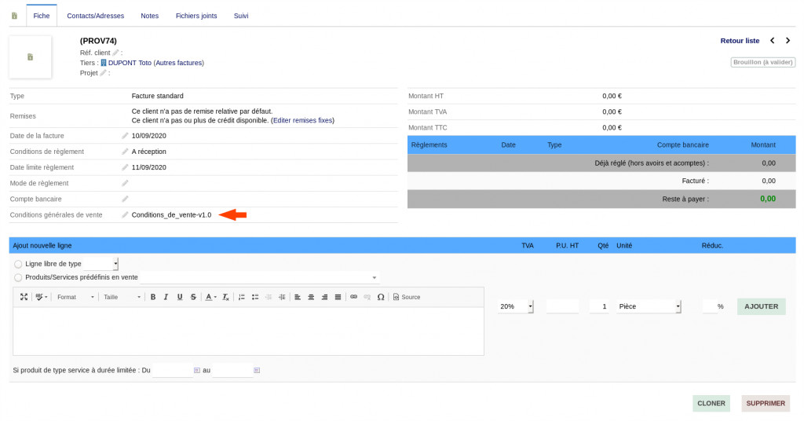Edit the client reference with the pencil
This screenshot has height=421, width=804.
(116, 53)
